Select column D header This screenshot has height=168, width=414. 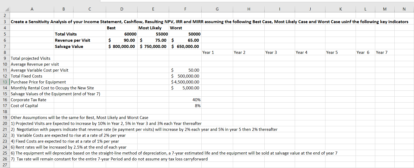click(122, 9)
